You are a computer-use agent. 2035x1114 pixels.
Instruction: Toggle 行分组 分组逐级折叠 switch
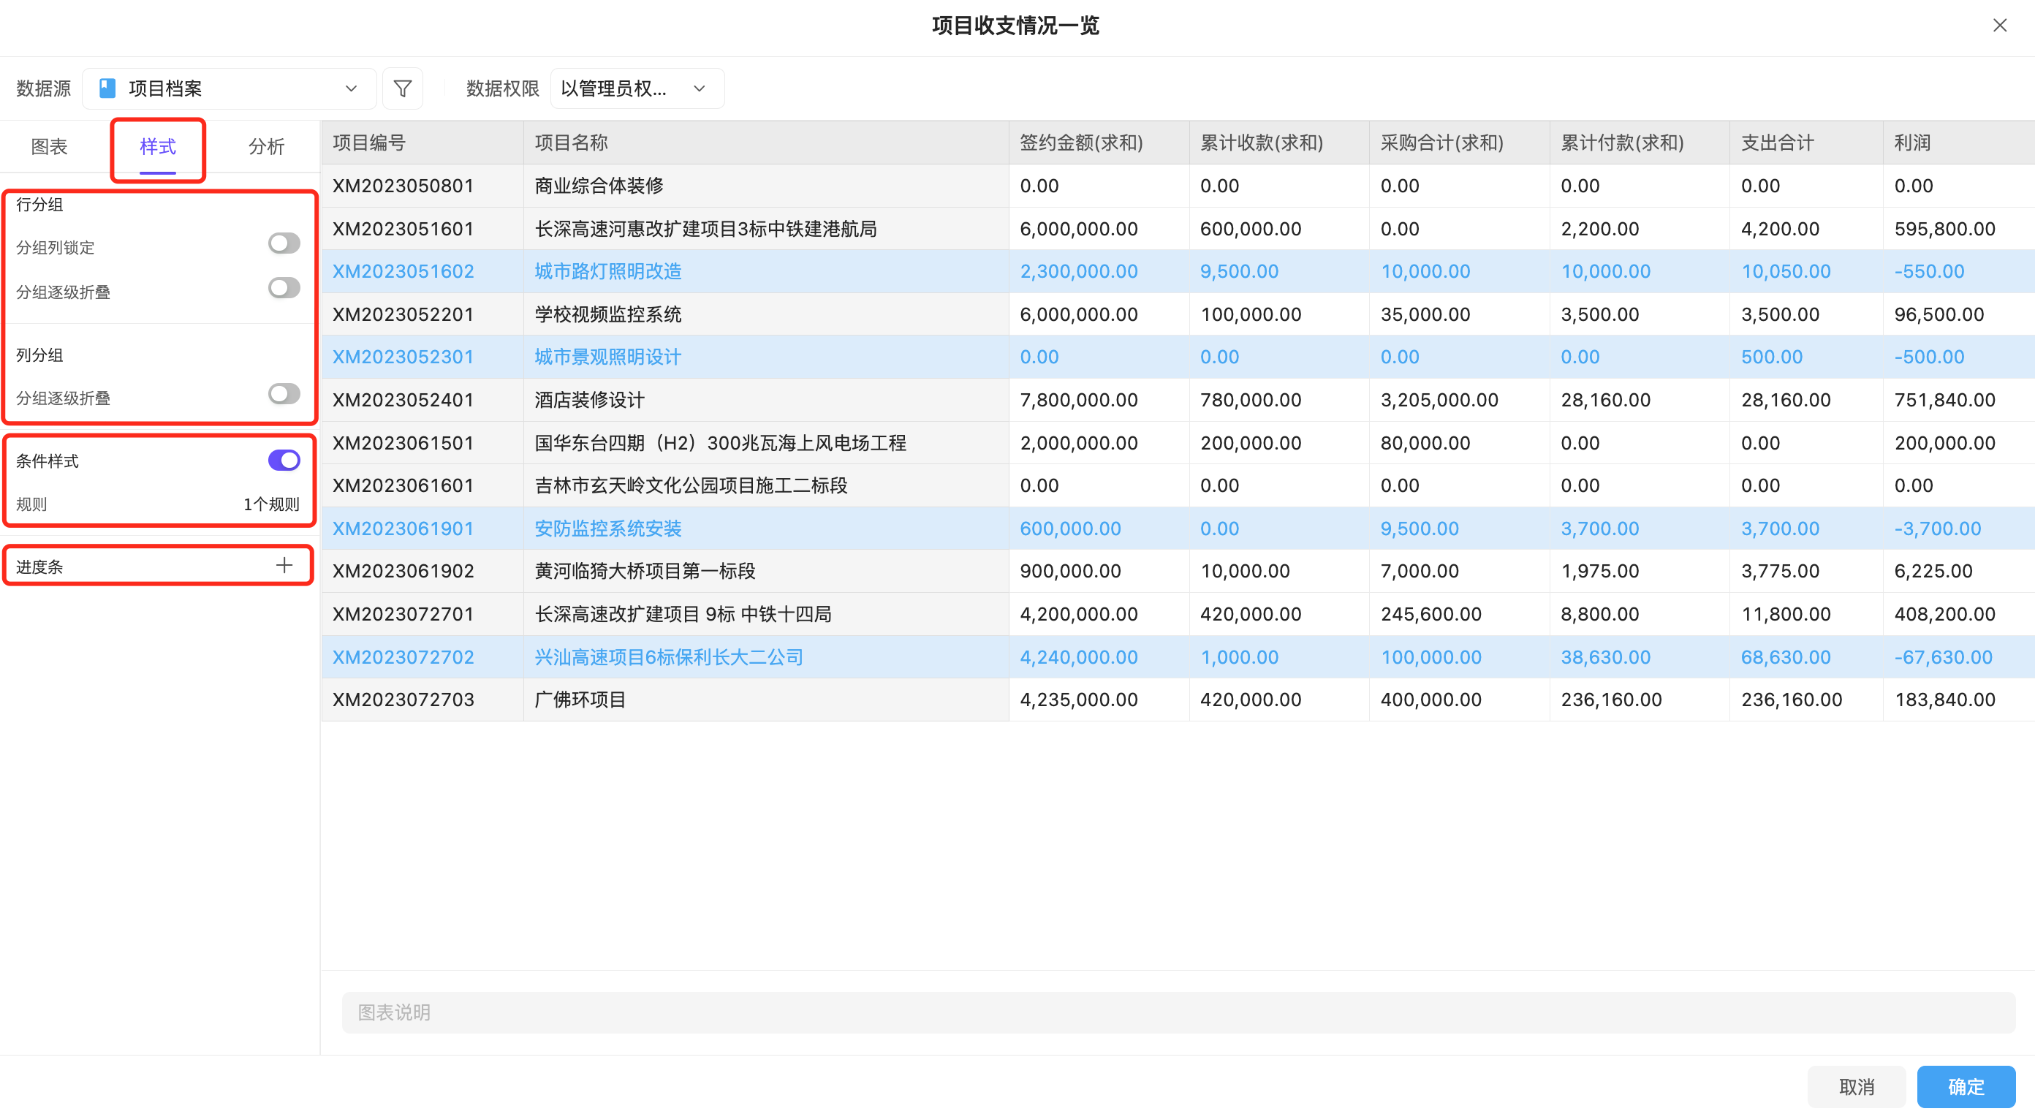click(284, 287)
